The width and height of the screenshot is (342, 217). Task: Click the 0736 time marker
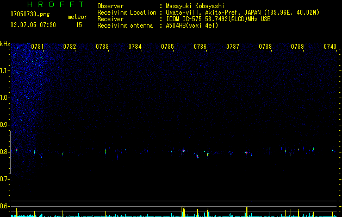pyautogui.click(x=200, y=47)
